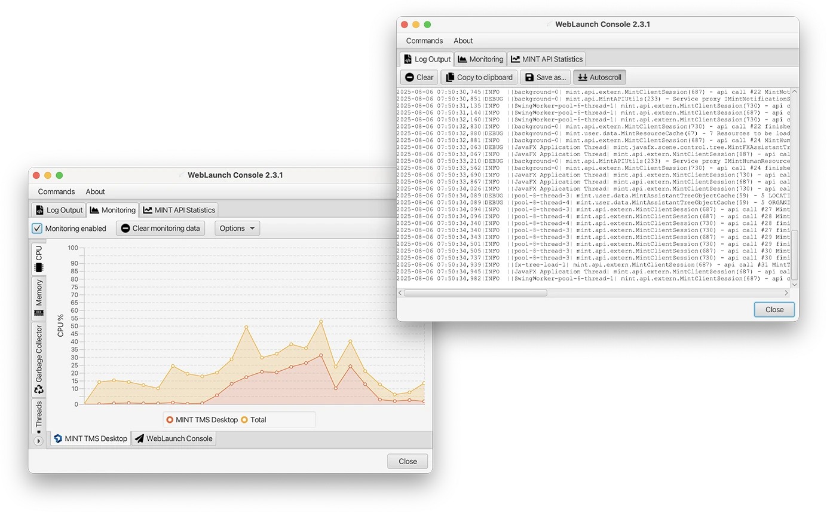Click the expand arrow below Threads tab
The image size is (827, 512).
point(38,441)
